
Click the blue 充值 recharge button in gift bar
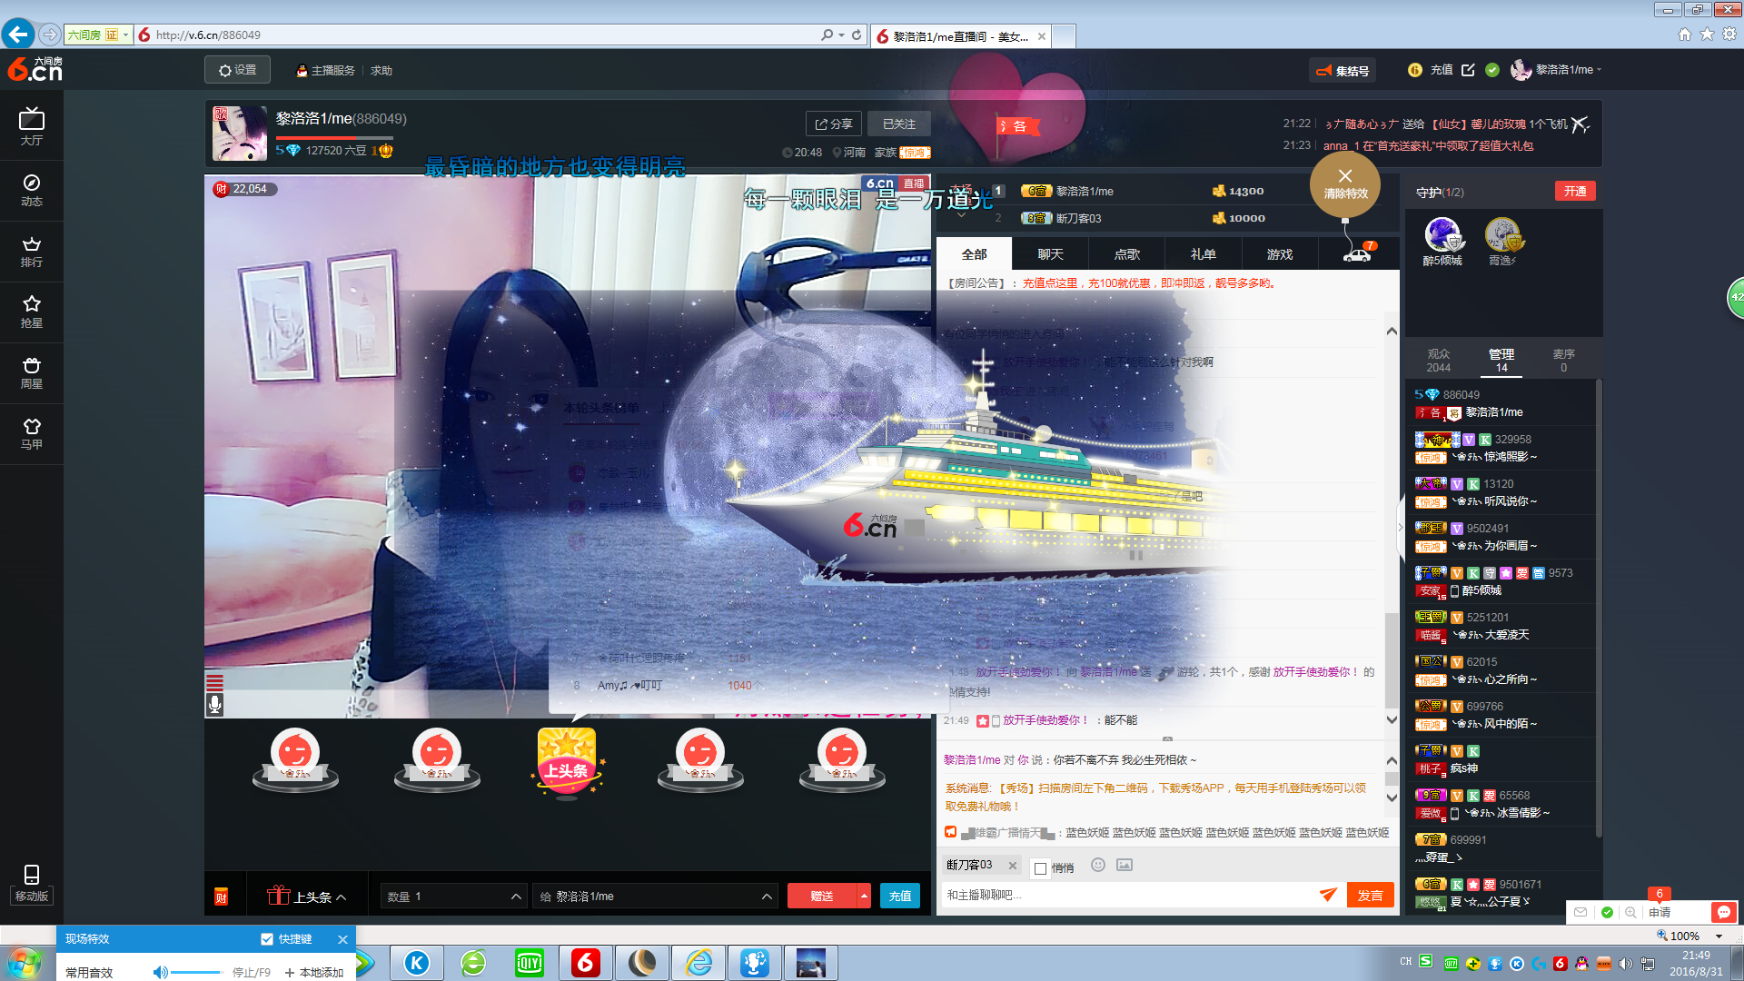[x=900, y=897]
